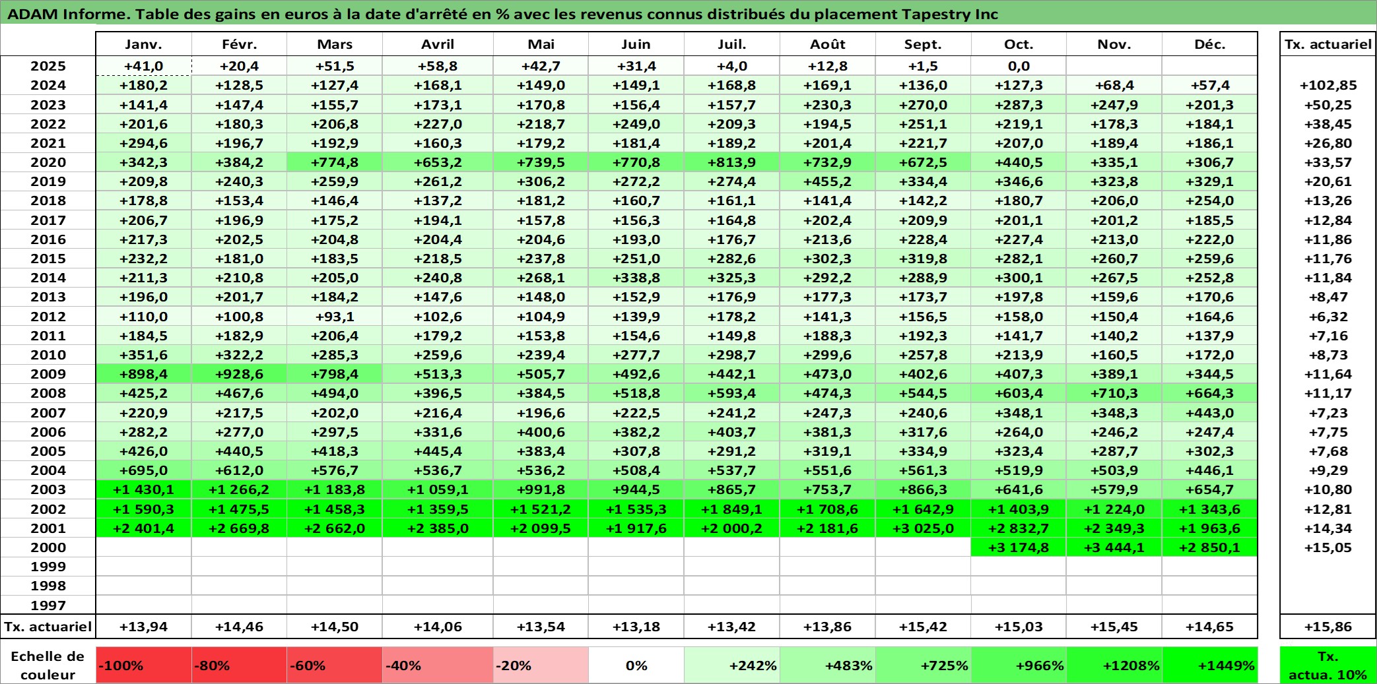Select cell +3 025,0 in the 2001 row

click(x=924, y=528)
